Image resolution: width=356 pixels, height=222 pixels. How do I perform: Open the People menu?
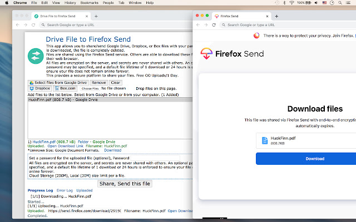coord(108,3)
